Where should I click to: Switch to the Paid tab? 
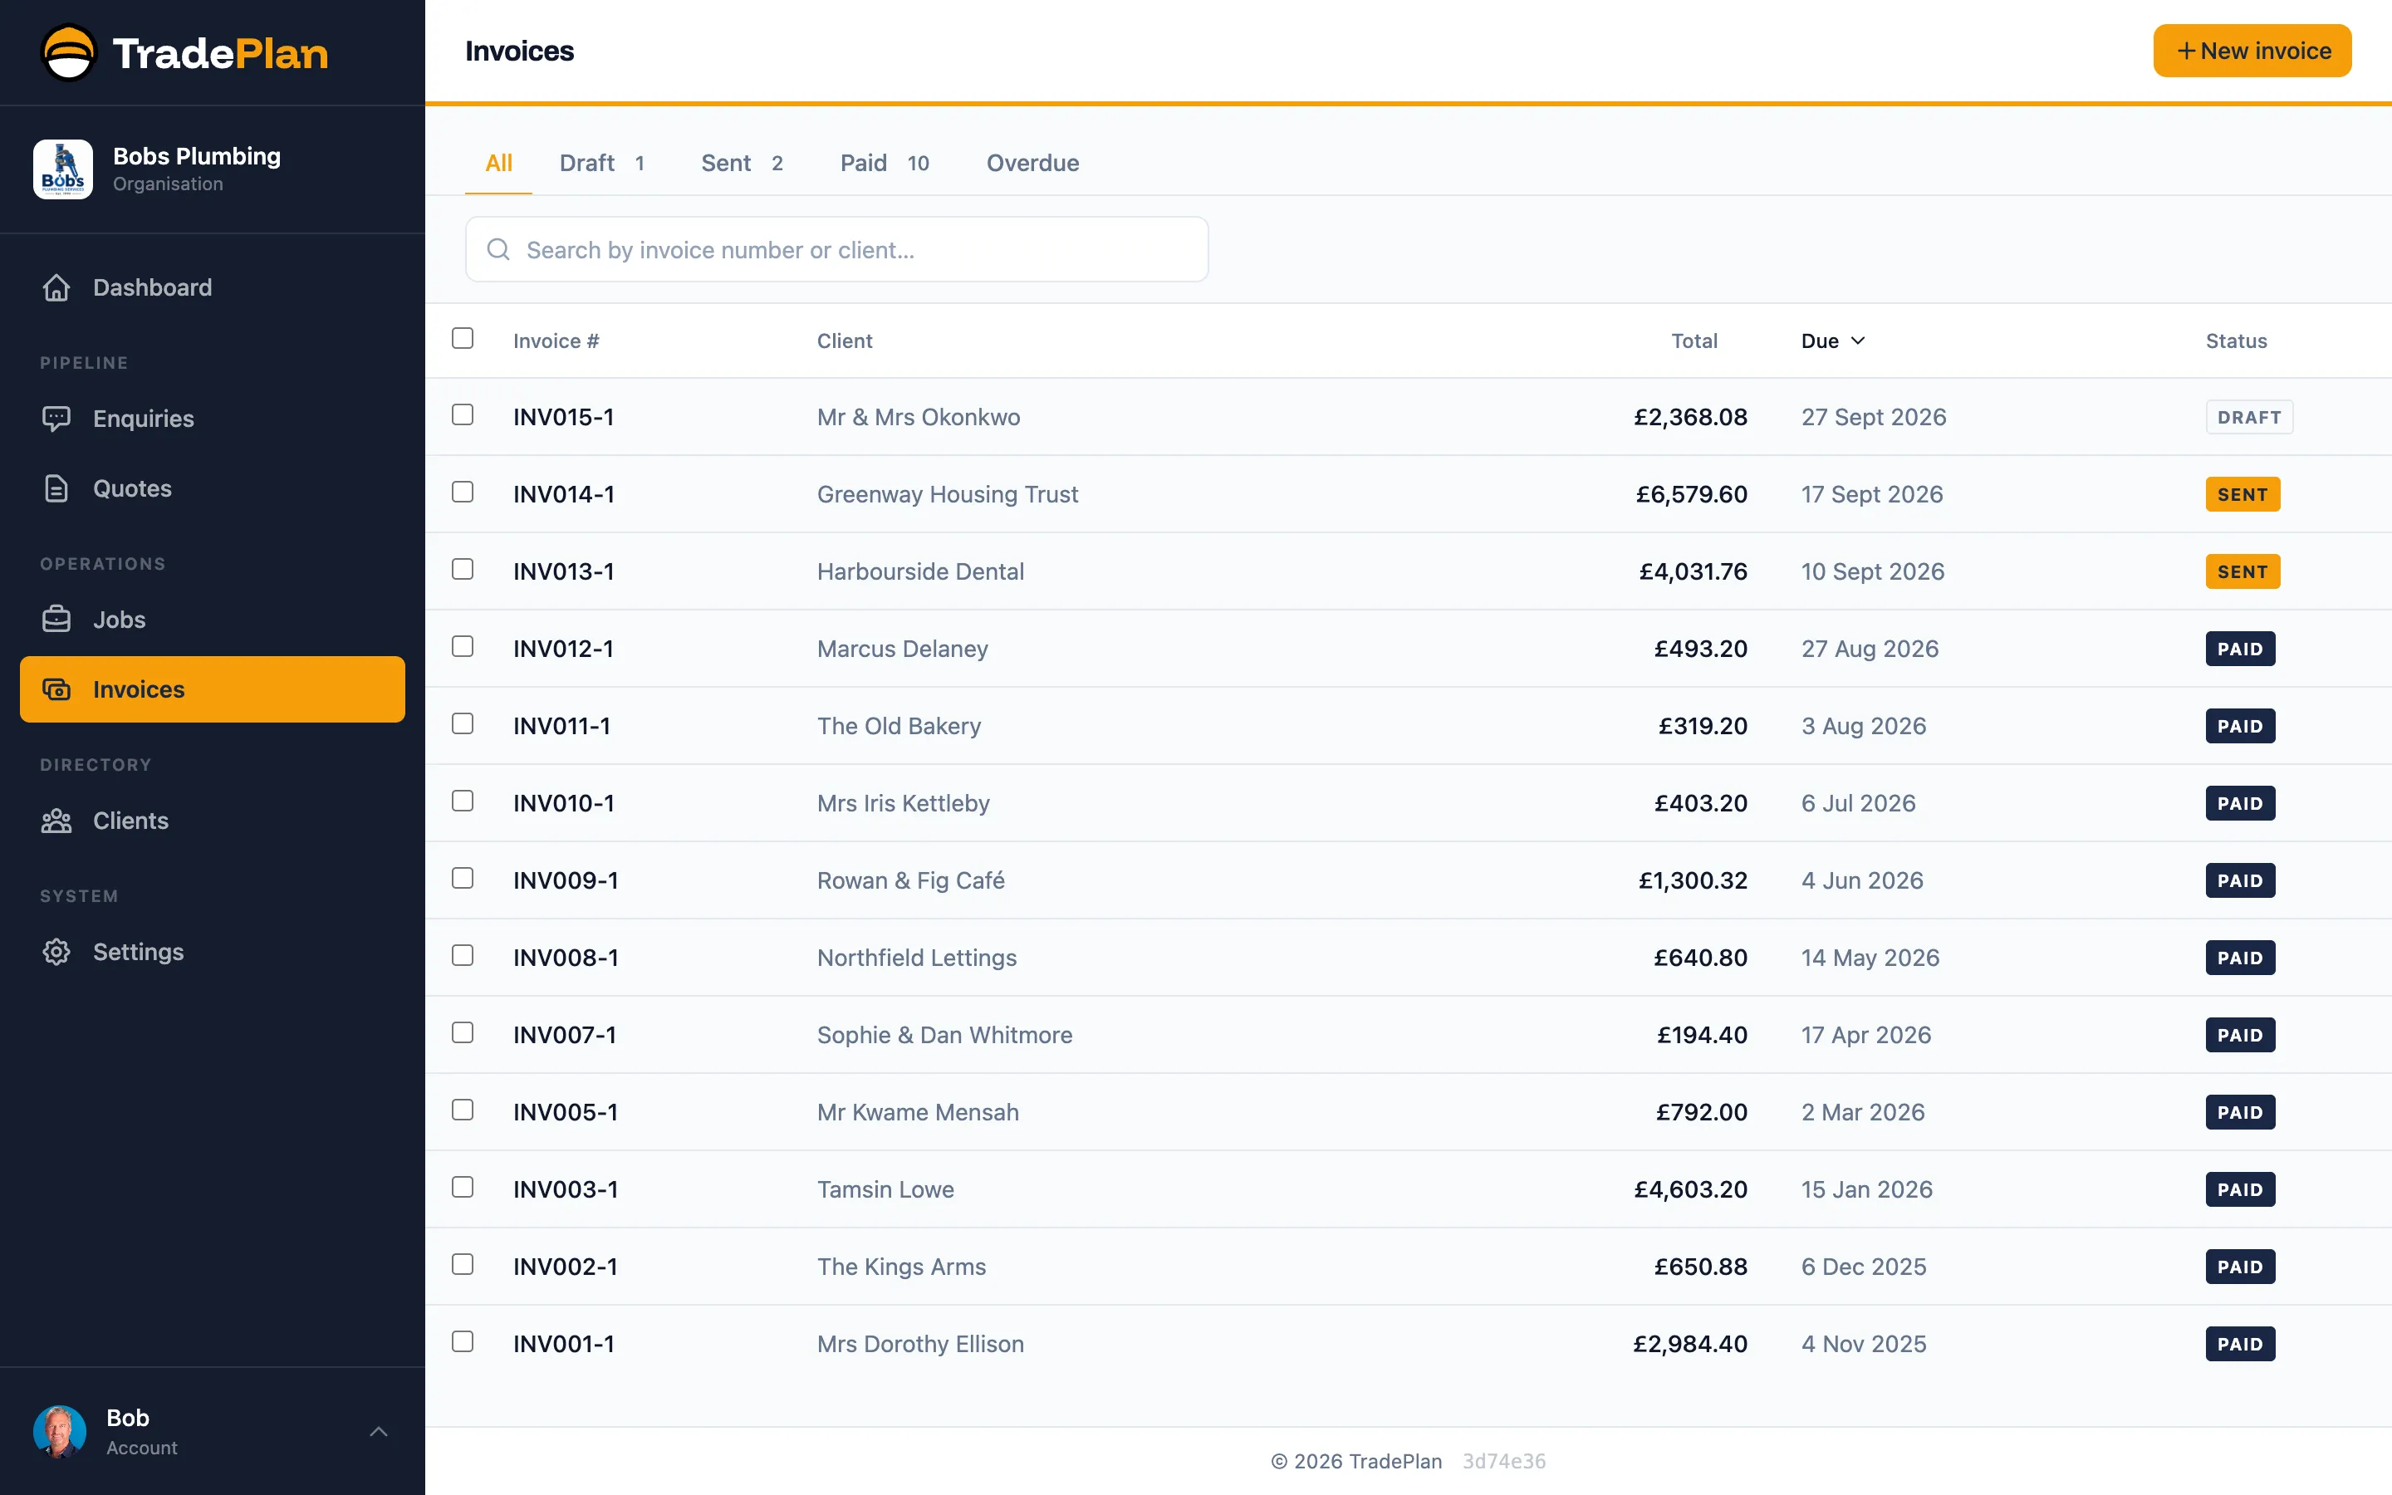coord(885,163)
